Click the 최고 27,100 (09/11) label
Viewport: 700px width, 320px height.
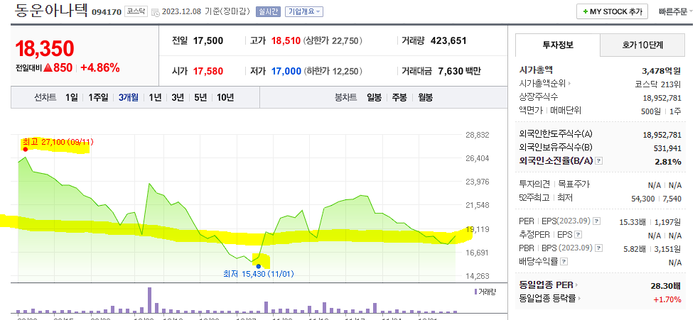coord(58,142)
